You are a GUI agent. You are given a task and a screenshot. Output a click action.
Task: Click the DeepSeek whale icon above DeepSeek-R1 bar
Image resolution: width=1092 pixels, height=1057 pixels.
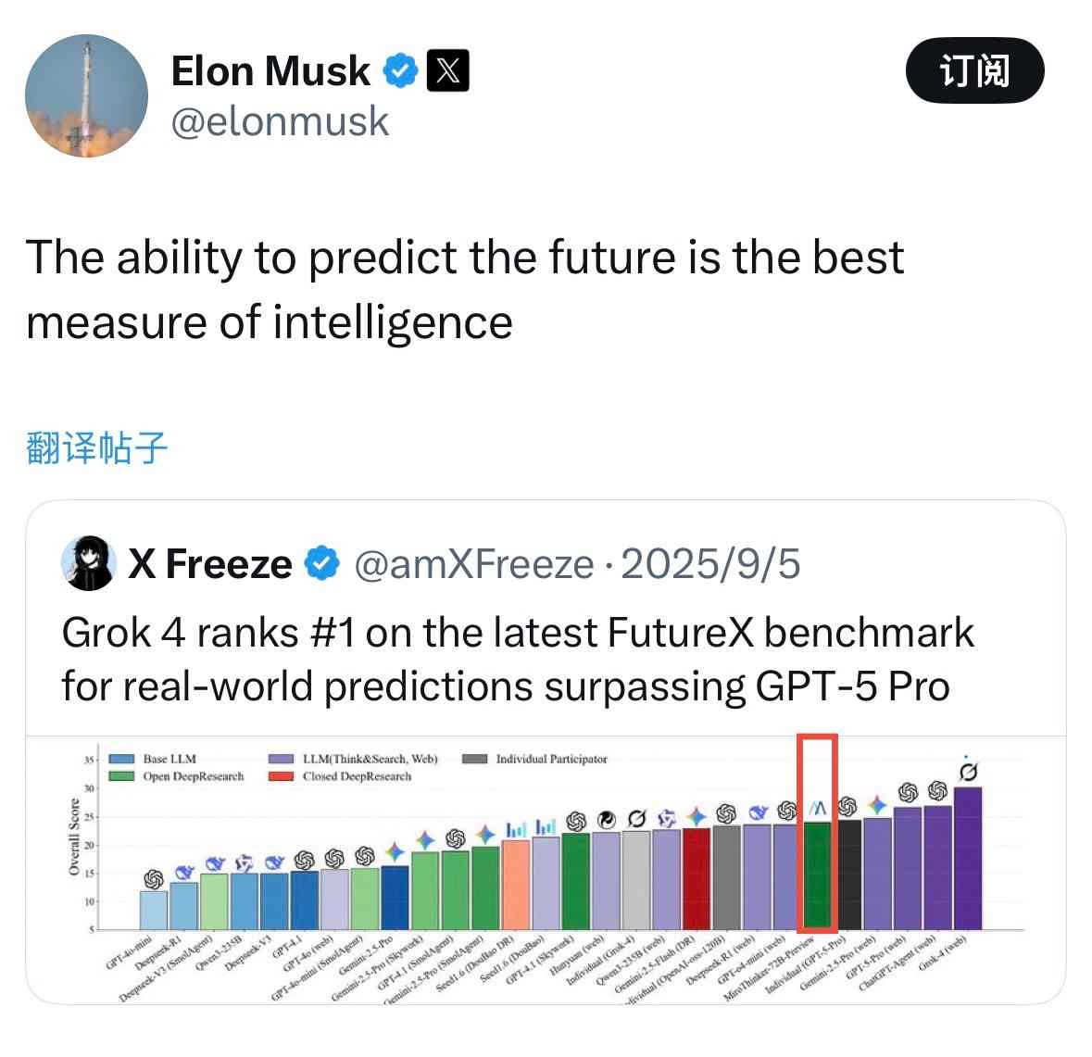[x=182, y=872]
